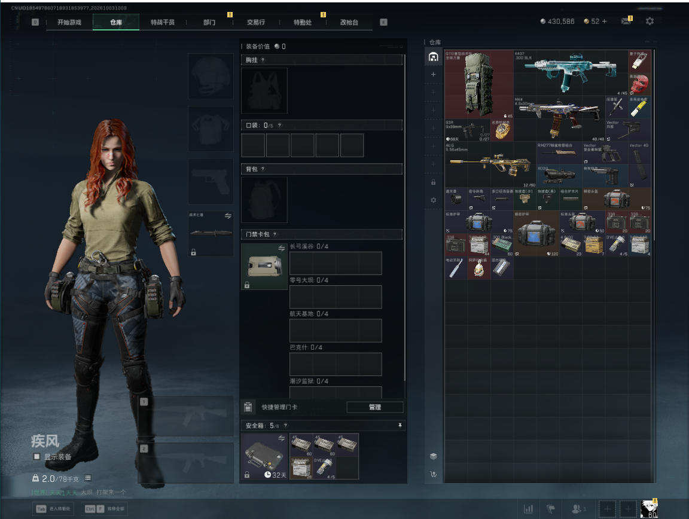Open the 改枪台 tab
This screenshot has width=689, height=519.
(x=349, y=22)
